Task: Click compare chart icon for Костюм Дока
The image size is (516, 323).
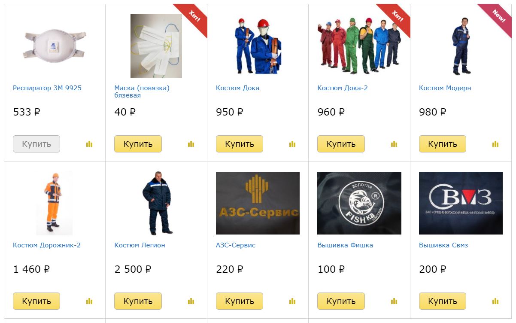Action: 292,144
